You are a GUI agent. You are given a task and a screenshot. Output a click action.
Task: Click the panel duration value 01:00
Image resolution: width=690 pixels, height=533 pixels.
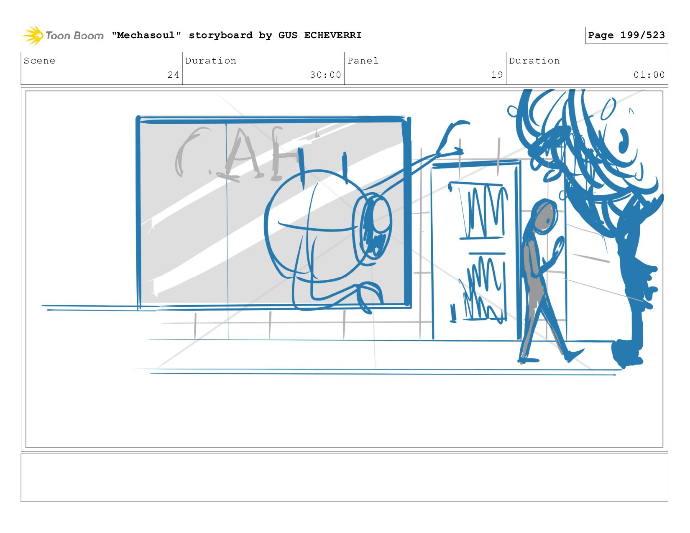click(x=649, y=75)
